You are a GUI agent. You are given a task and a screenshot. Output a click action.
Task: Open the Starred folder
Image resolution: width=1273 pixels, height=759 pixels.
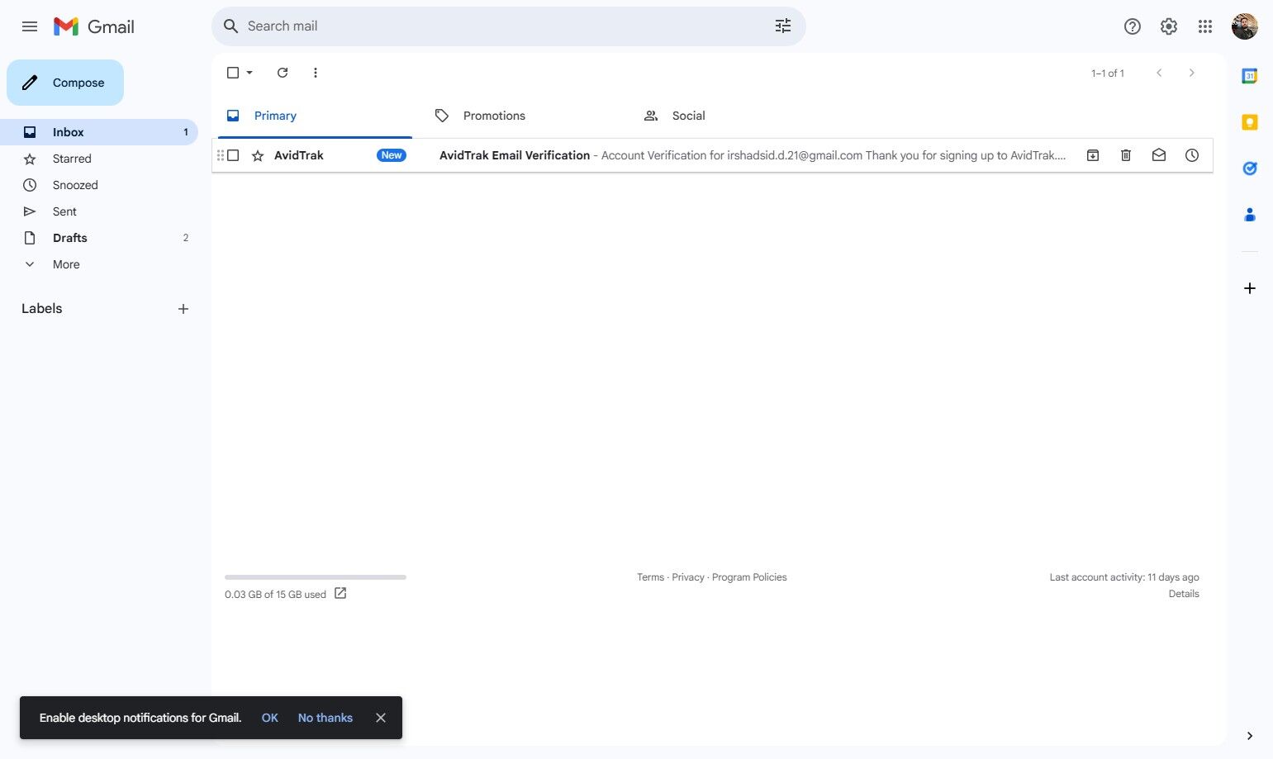pos(99,159)
